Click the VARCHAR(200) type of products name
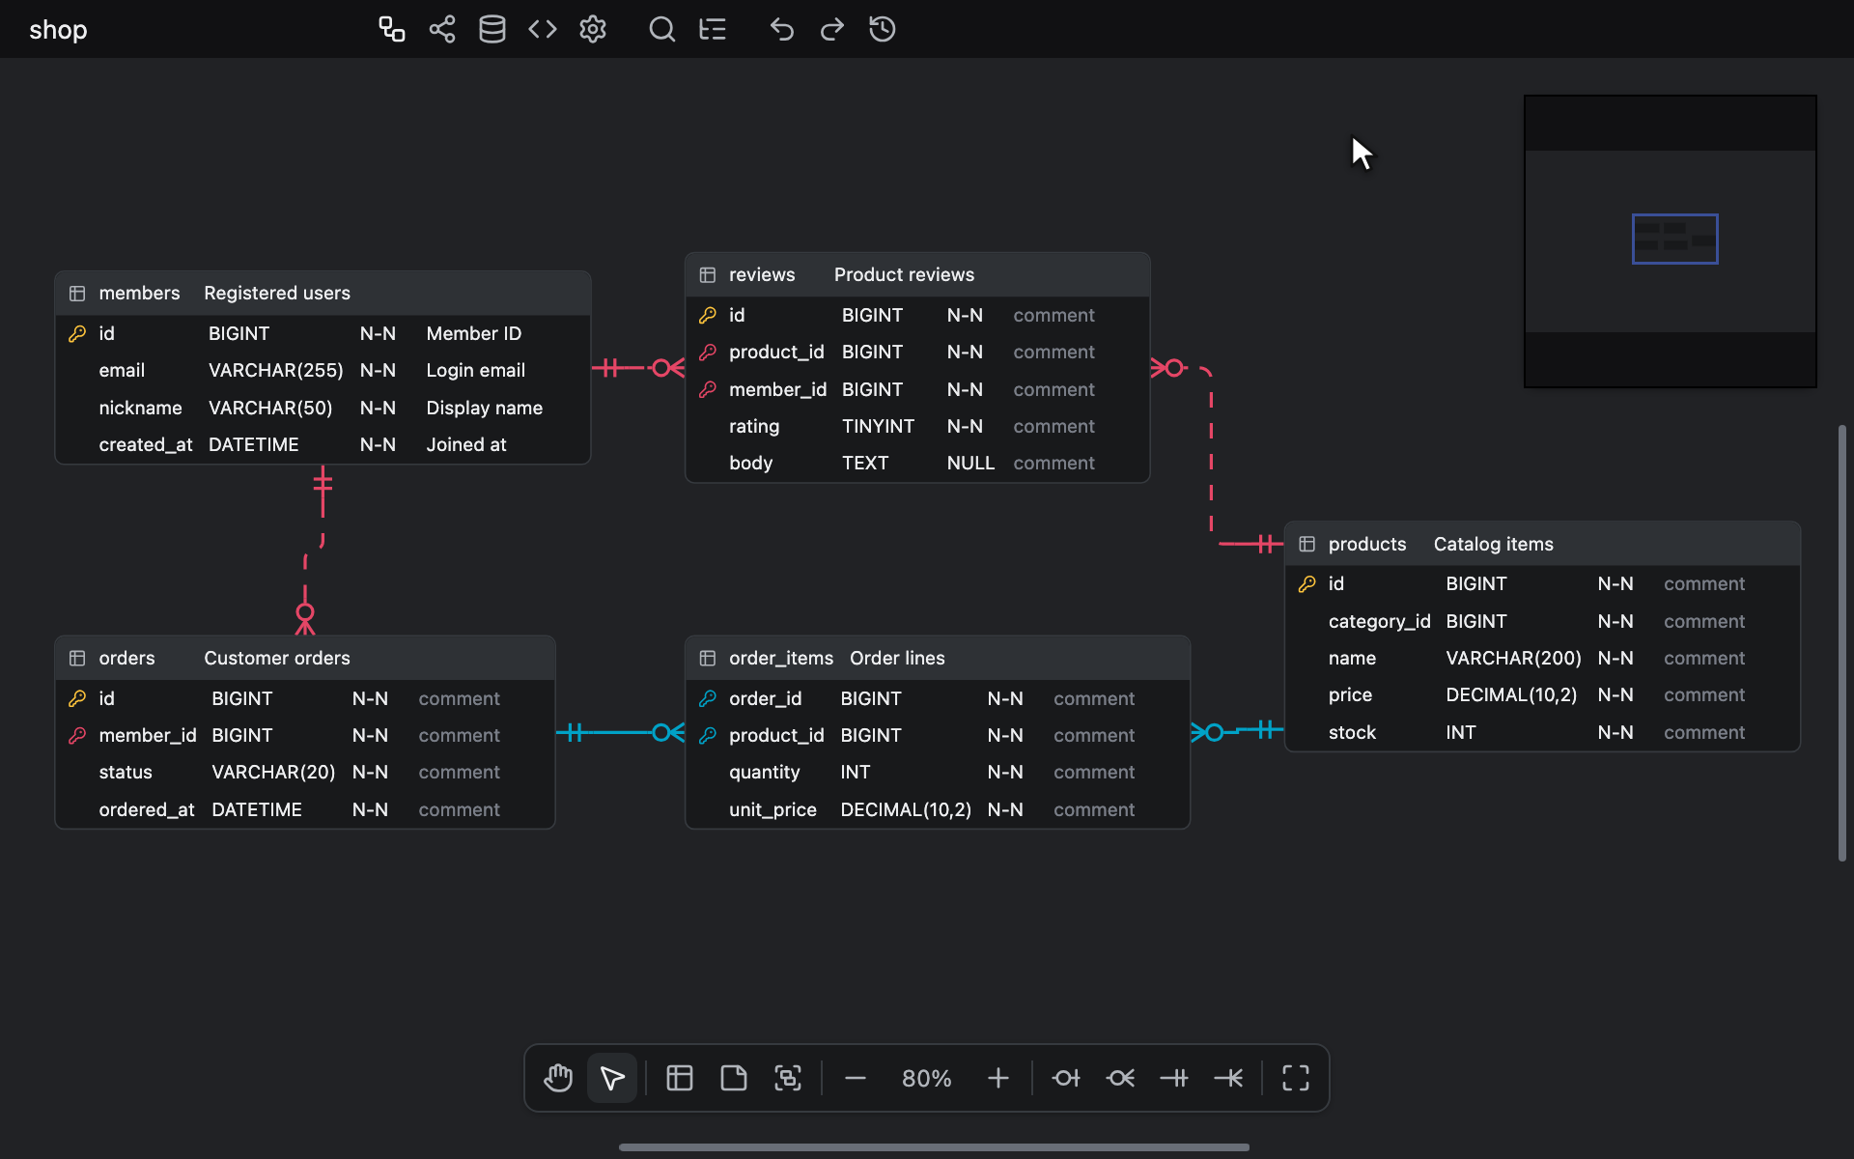Screen dimensions: 1854x1159 click(x=1513, y=659)
